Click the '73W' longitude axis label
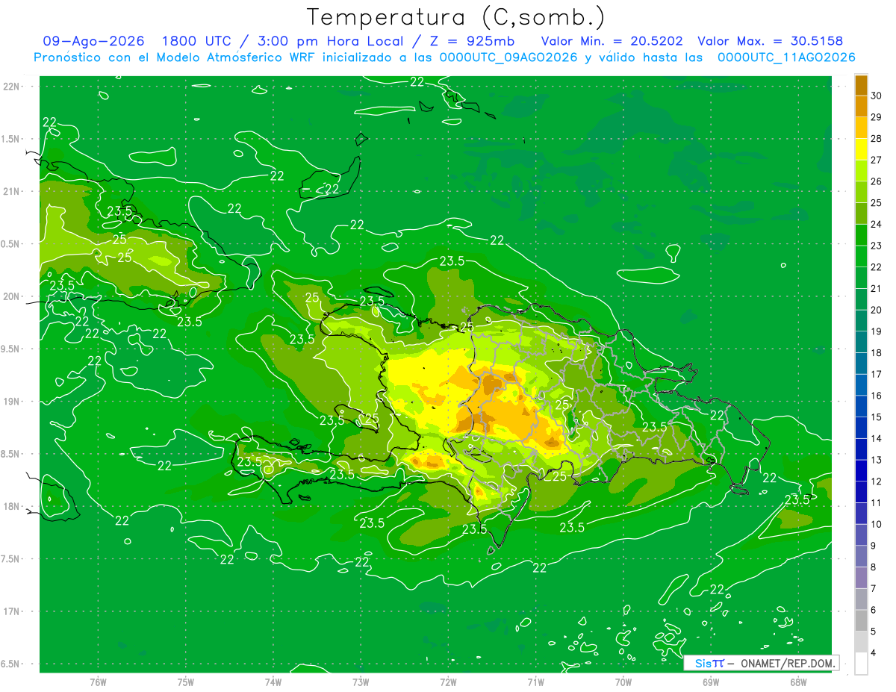Image resolution: width=896 pixels, height=692 pixels. 361,682
